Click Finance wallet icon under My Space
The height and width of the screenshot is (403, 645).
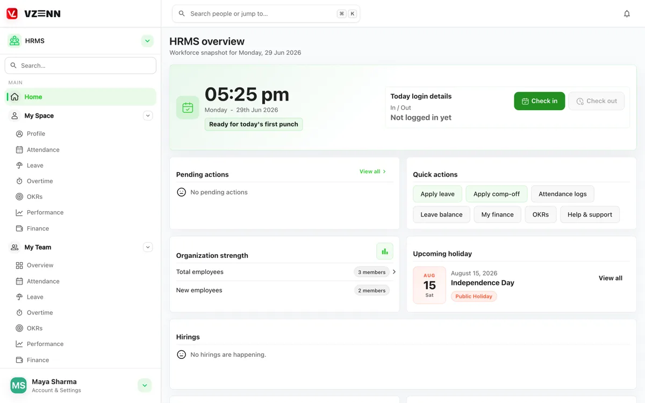pyautogui.click(x=19, y=228)
